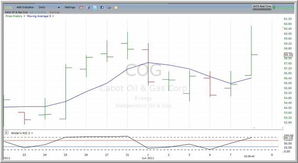Click the 03:59:40 time label

coord(249,156)
